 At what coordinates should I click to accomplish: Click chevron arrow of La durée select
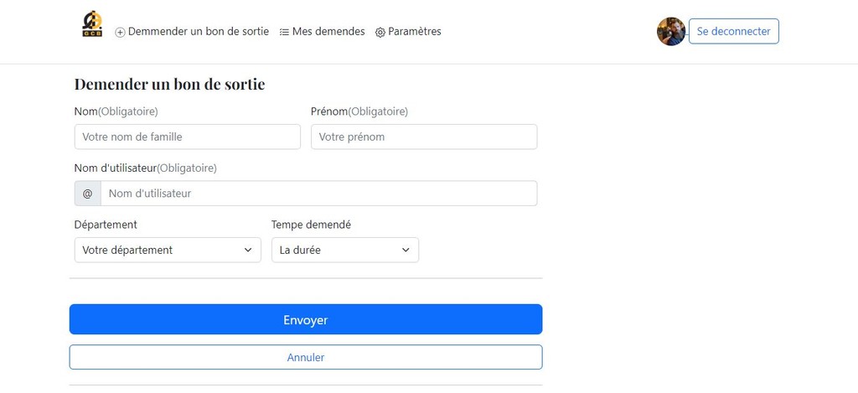click(x=406, y=250)
